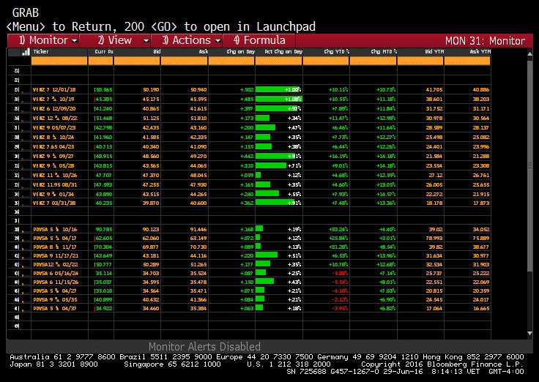Screen dimensions: 539x382
Task: Select ticker PDVSA 9 ¾ 05/35
Action: coord(55,300)
